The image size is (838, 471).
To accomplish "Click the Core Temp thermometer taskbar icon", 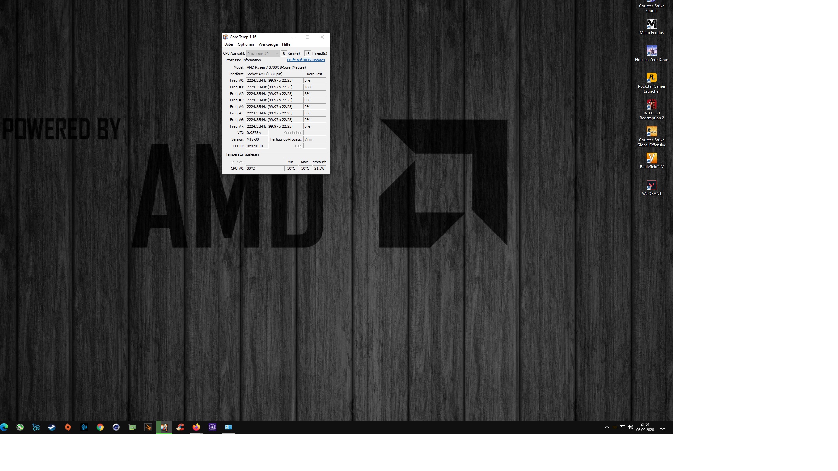I will (164, 427).
